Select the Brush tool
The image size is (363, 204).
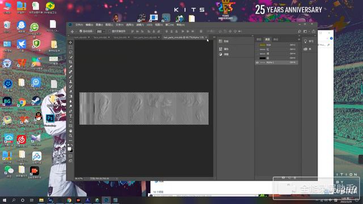coord(70,76)
